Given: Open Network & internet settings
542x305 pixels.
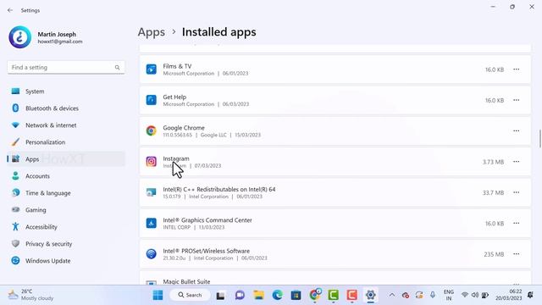Looking at the screenshot, I should point(66,125).
